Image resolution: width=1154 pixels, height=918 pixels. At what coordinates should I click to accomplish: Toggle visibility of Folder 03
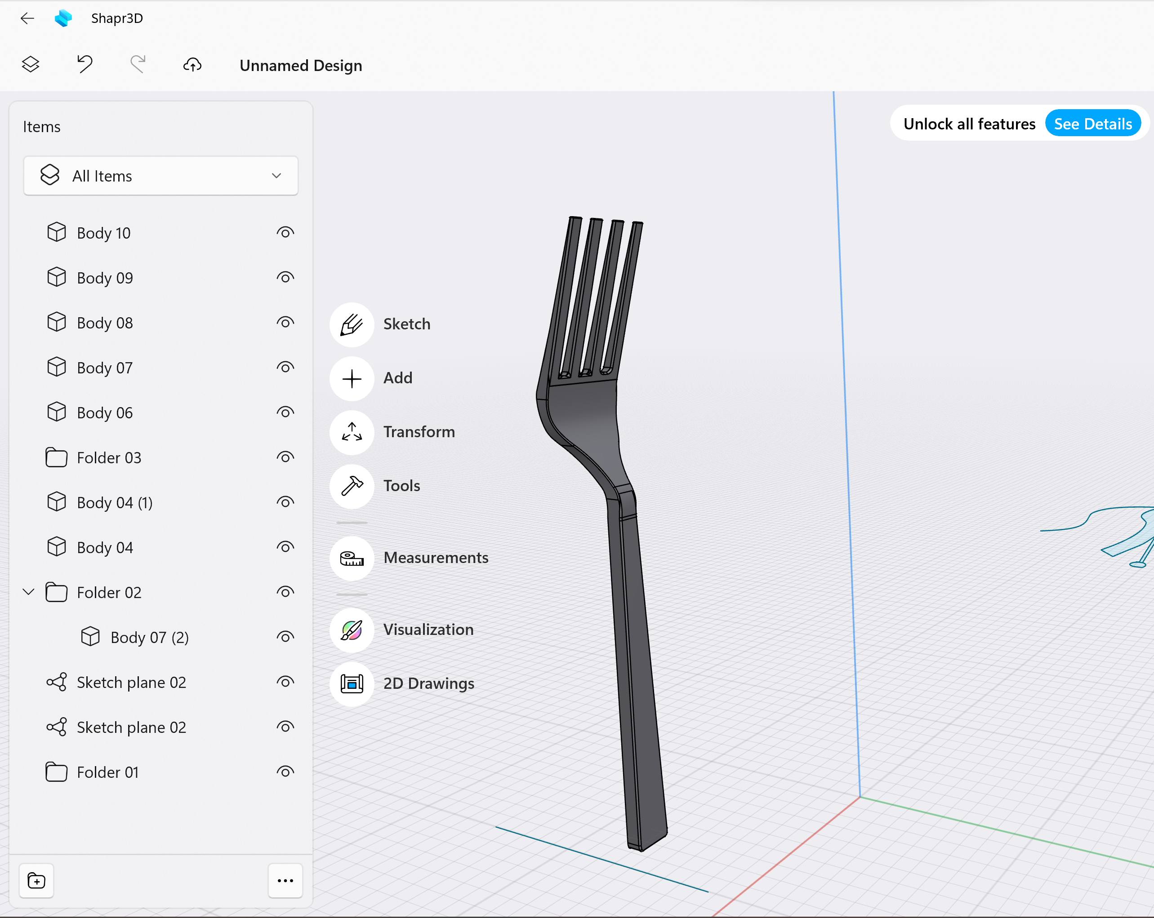[285, 457]
